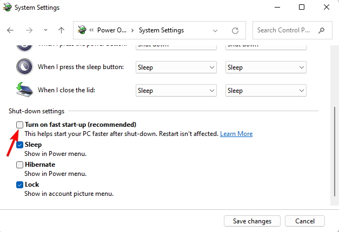The width and height of the screenshot is (339, 232).
Task: Click the Up one level arrow
Action: [62, 30]
